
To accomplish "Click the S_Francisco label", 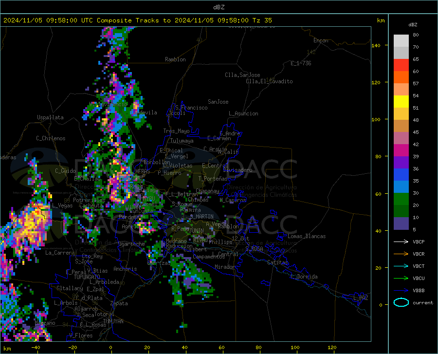I will 191,108.
